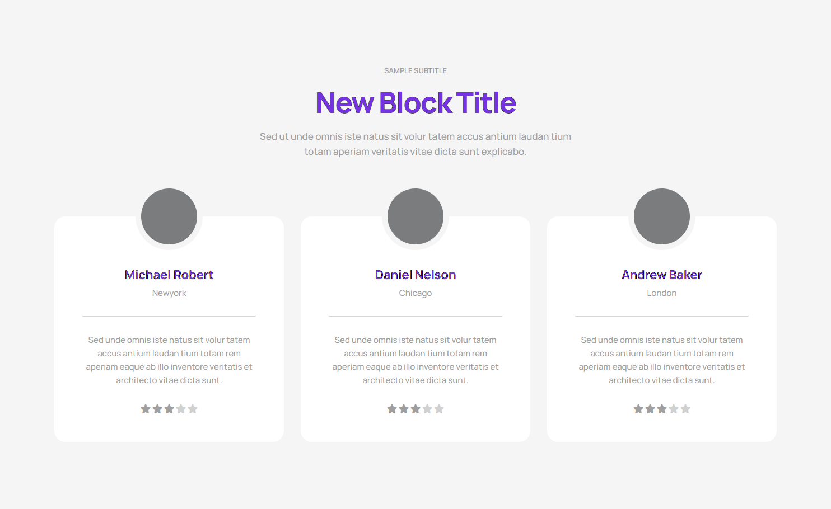Click the London location label
The image size is (831, 509).
click(662, 293)
